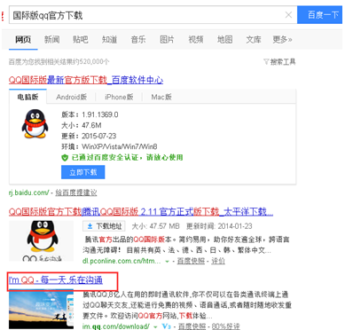Open the QQ penguin thumbnail for pconline result

tap(41, 240)
